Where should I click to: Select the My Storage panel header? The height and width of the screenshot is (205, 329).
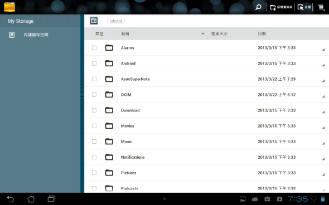point(40,21)
